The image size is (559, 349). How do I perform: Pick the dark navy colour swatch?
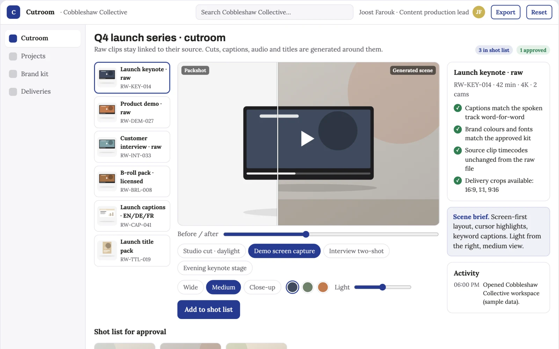(292, 287)
